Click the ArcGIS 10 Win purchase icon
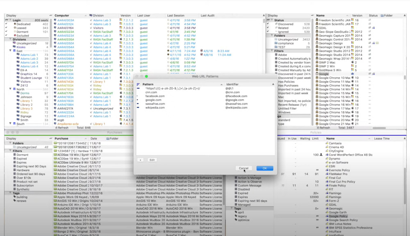This screenshot has height=236, width=410. click(55, 201)
